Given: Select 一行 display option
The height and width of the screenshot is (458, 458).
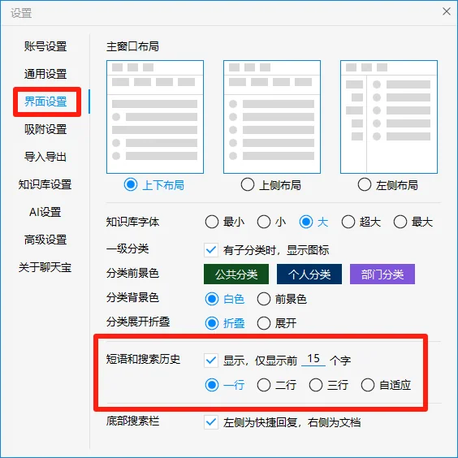Looking at the screenshot, I should coord(212,385).
